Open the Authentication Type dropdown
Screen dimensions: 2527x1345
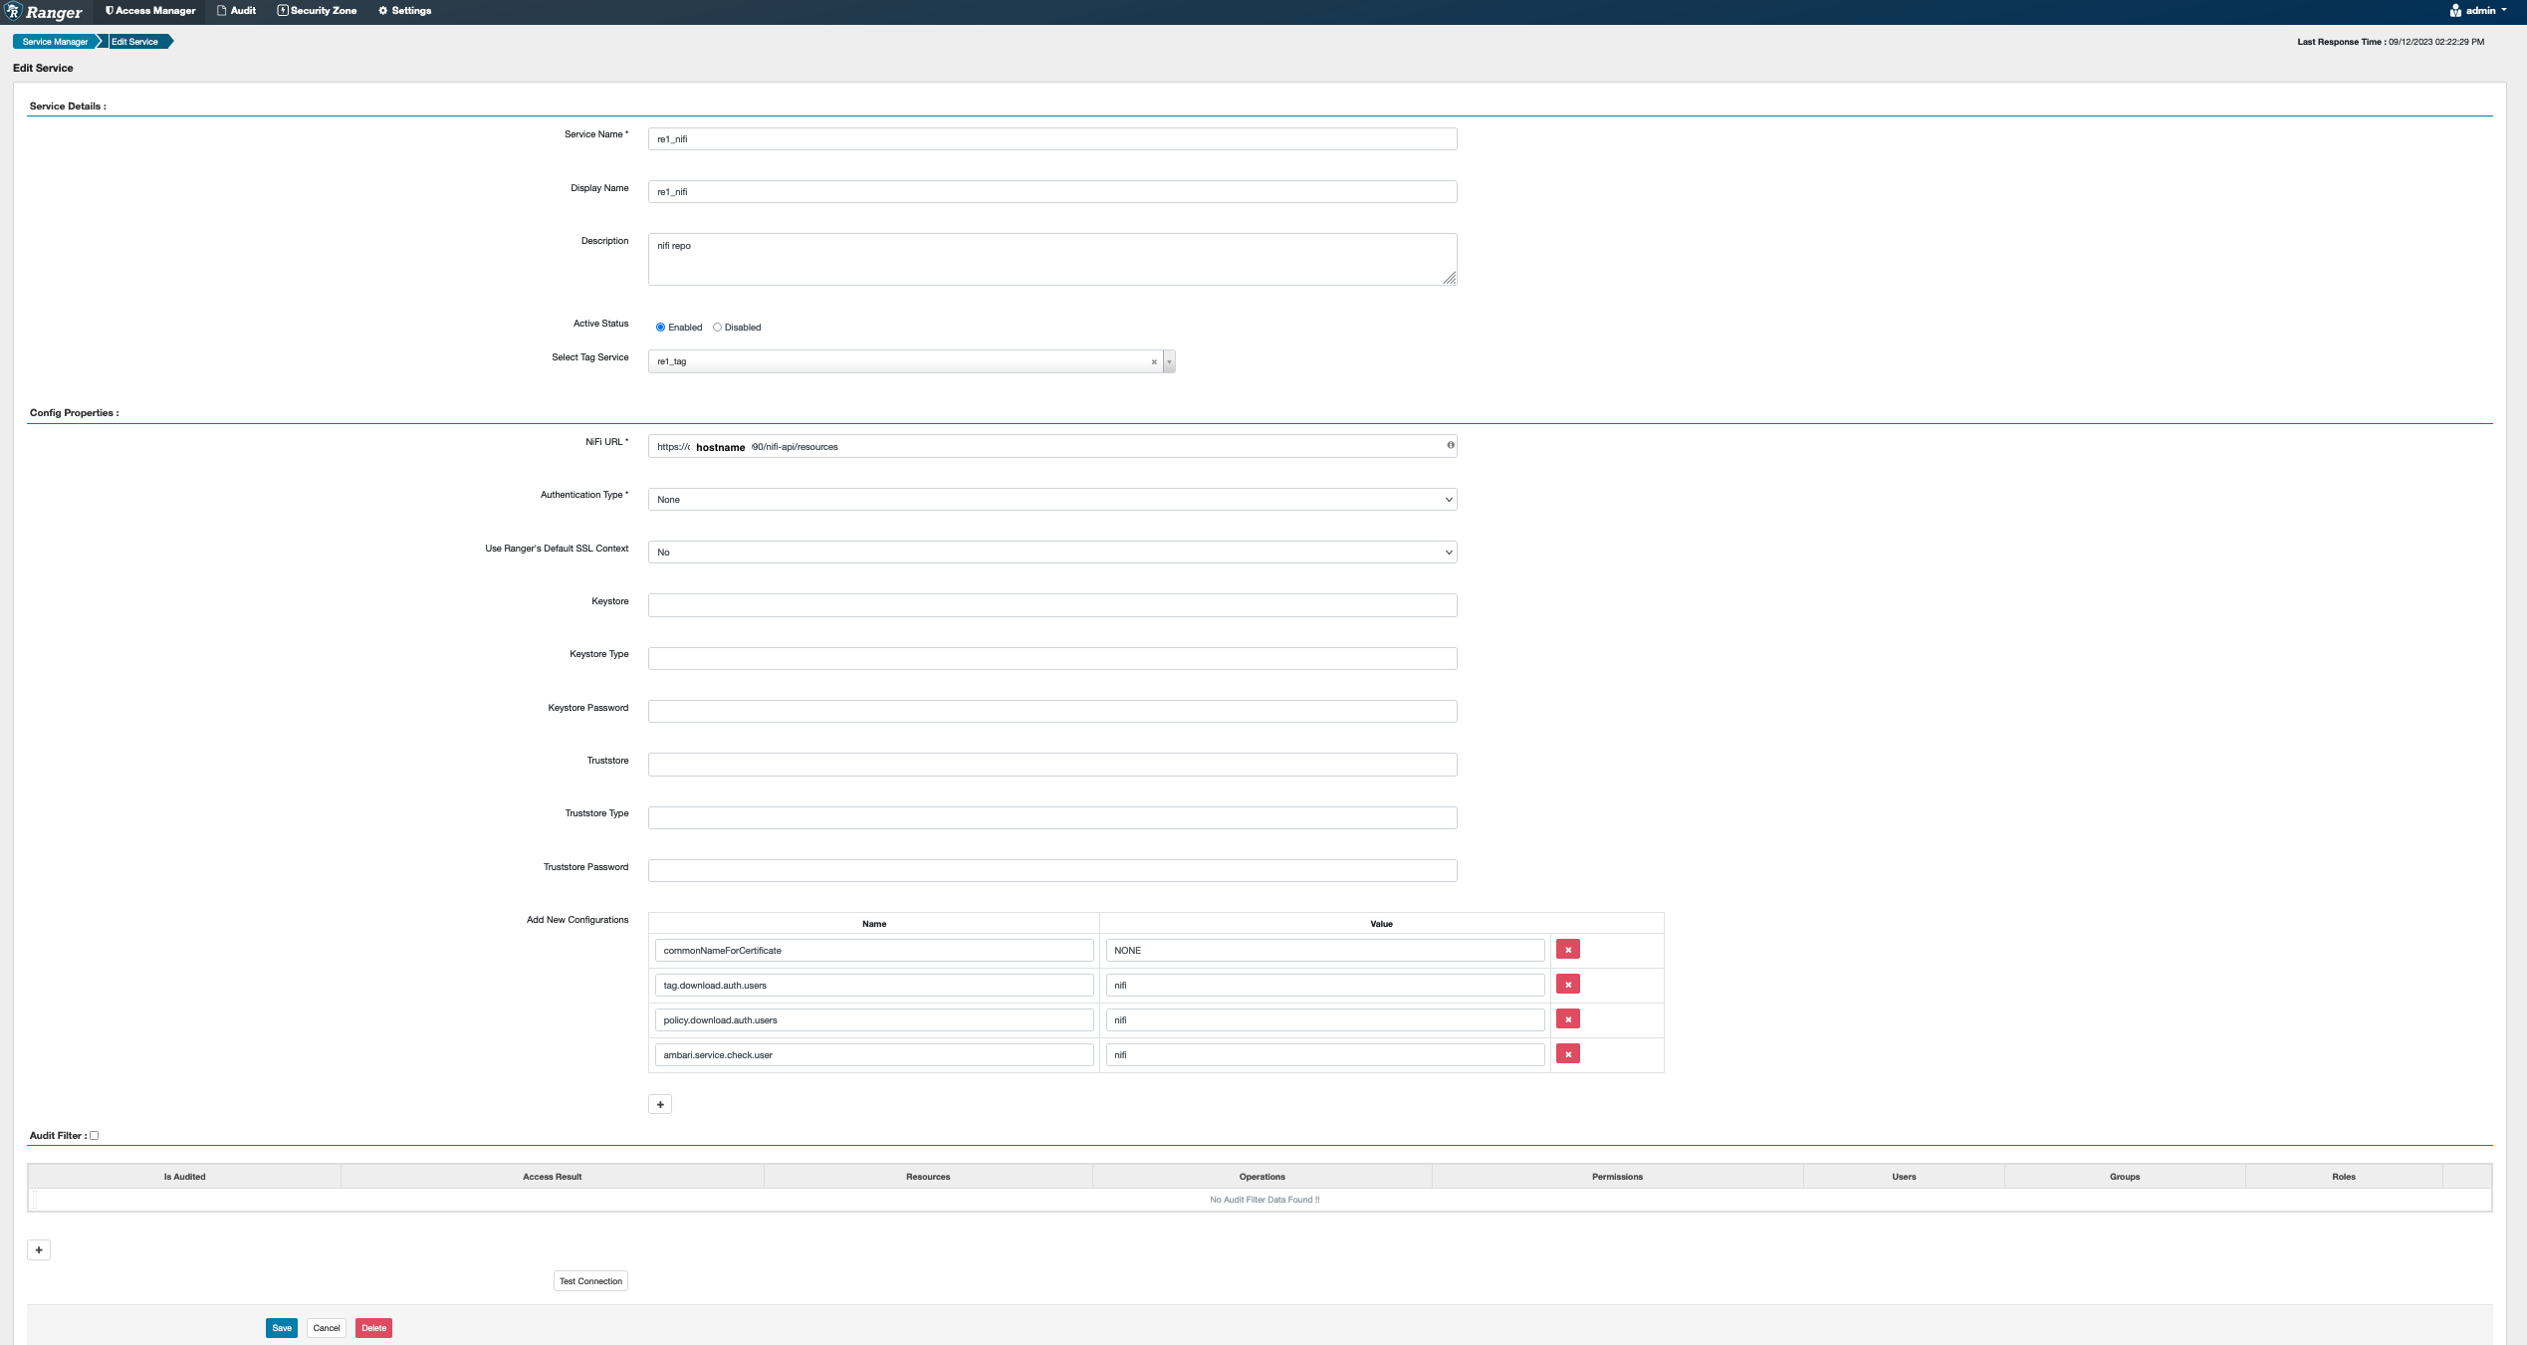click(x=1052, y=500)
